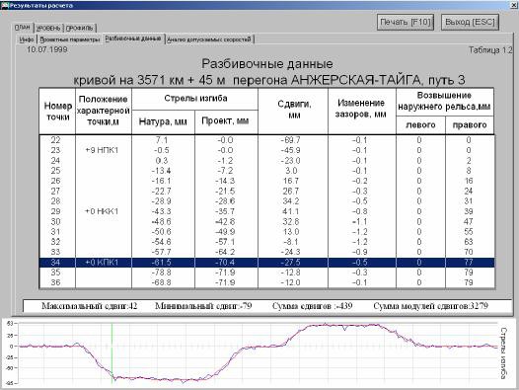Select the Разбивочные данные sub-tab

coord(133,39)
